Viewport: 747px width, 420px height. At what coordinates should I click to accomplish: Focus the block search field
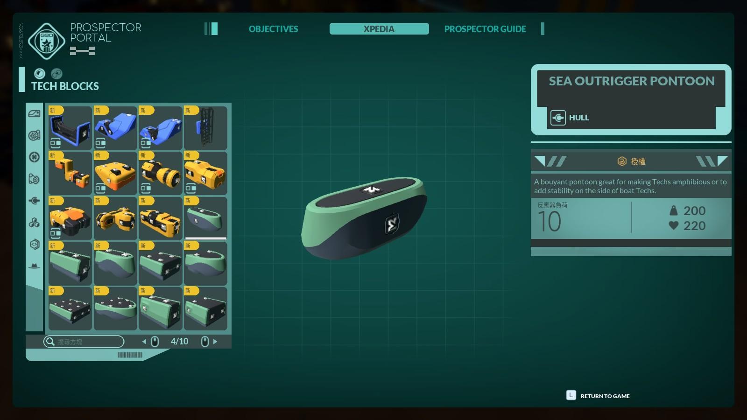click(84, 342)
